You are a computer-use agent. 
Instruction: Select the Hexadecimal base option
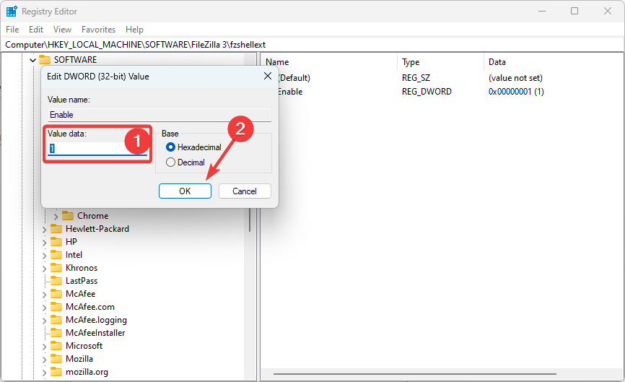tap(170, 147)
